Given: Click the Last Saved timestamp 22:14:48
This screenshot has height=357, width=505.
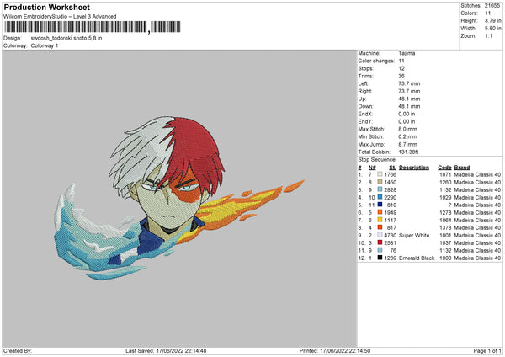Looking at the screenshot, I should [181, 351].
